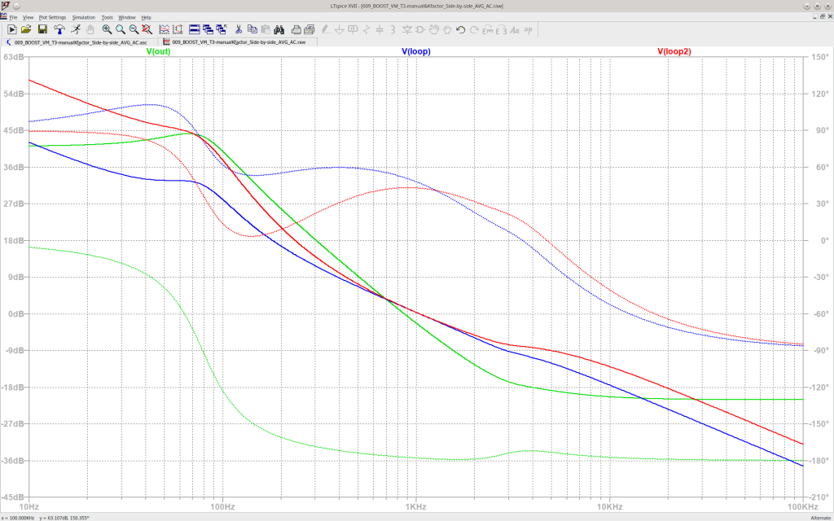Click the binoculars Find icon
This screenshot has height=521, width=834.
279,29
